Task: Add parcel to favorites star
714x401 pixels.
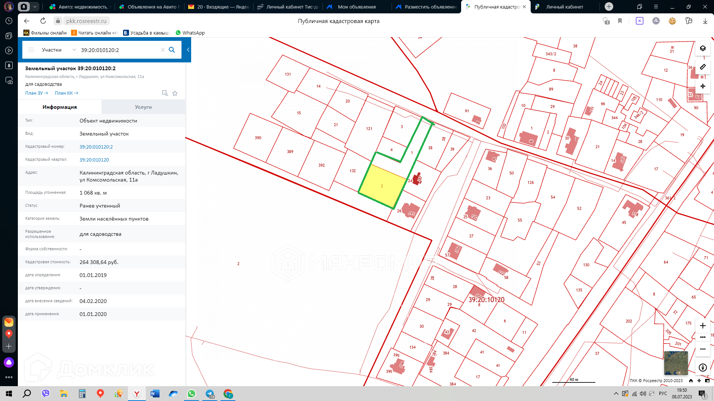Action: click(x=175, y=93)
